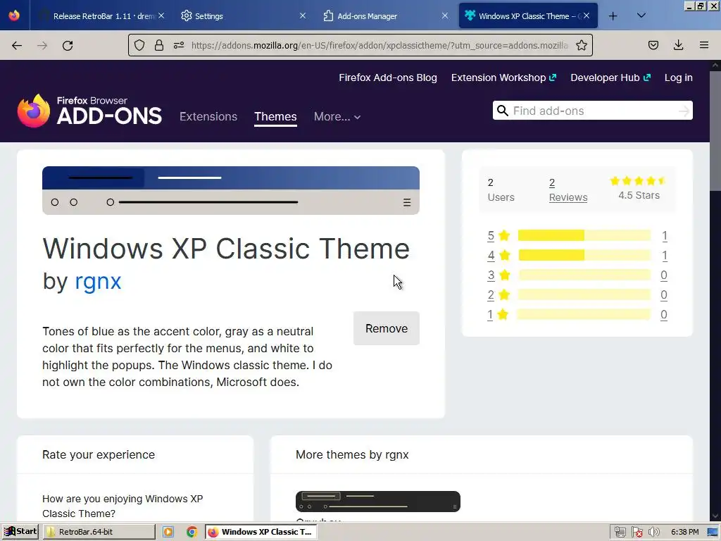
Task: Click the 5-star review count 1
Action: click(x=665, y=236)
